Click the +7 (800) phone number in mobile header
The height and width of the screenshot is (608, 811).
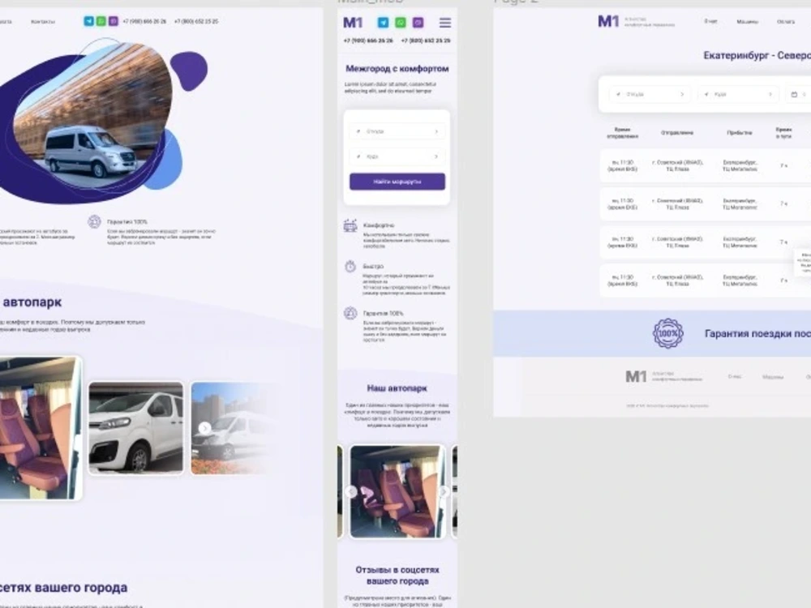426,41
